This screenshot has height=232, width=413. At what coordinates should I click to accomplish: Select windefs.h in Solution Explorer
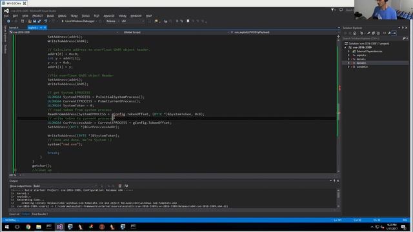click(x=362, y=67)
